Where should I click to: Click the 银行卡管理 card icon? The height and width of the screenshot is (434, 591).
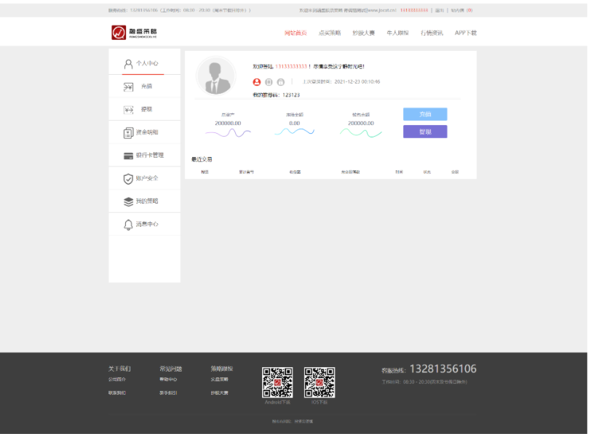pos(128,156)
